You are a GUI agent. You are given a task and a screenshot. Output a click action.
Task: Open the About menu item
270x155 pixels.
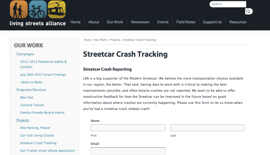coord(94,22)
